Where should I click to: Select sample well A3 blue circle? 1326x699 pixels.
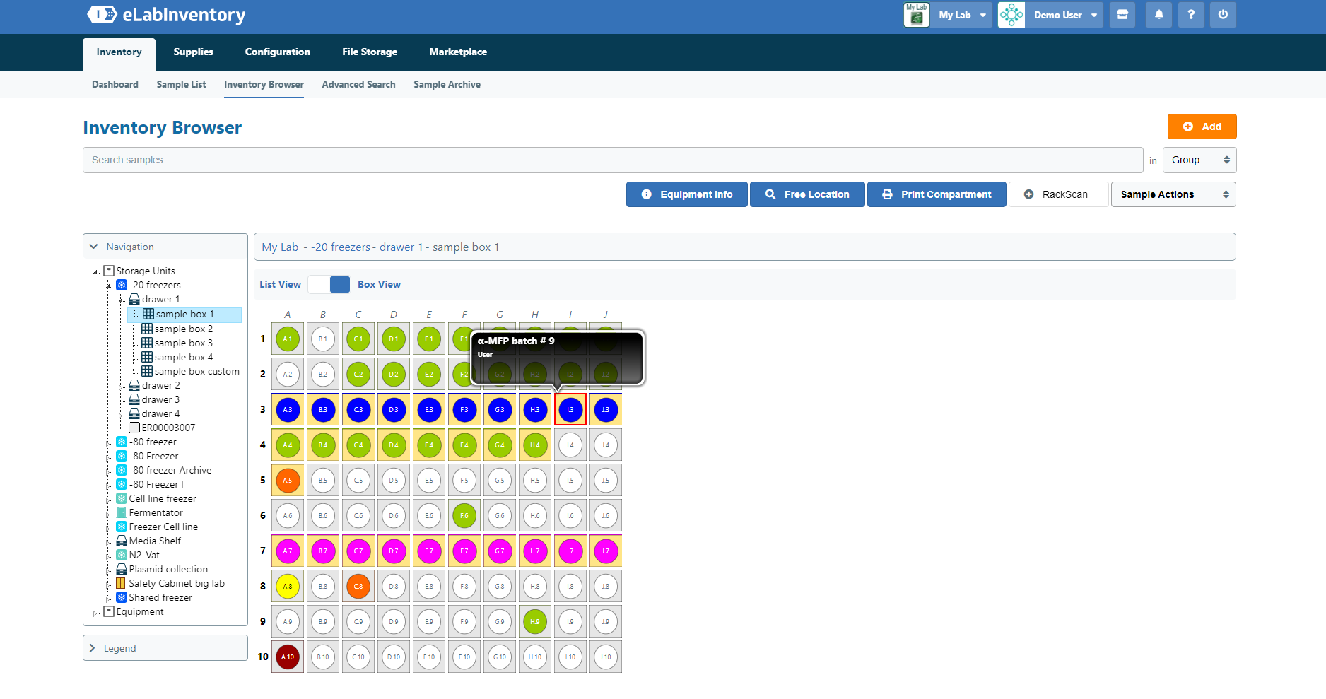click(288, 410)
